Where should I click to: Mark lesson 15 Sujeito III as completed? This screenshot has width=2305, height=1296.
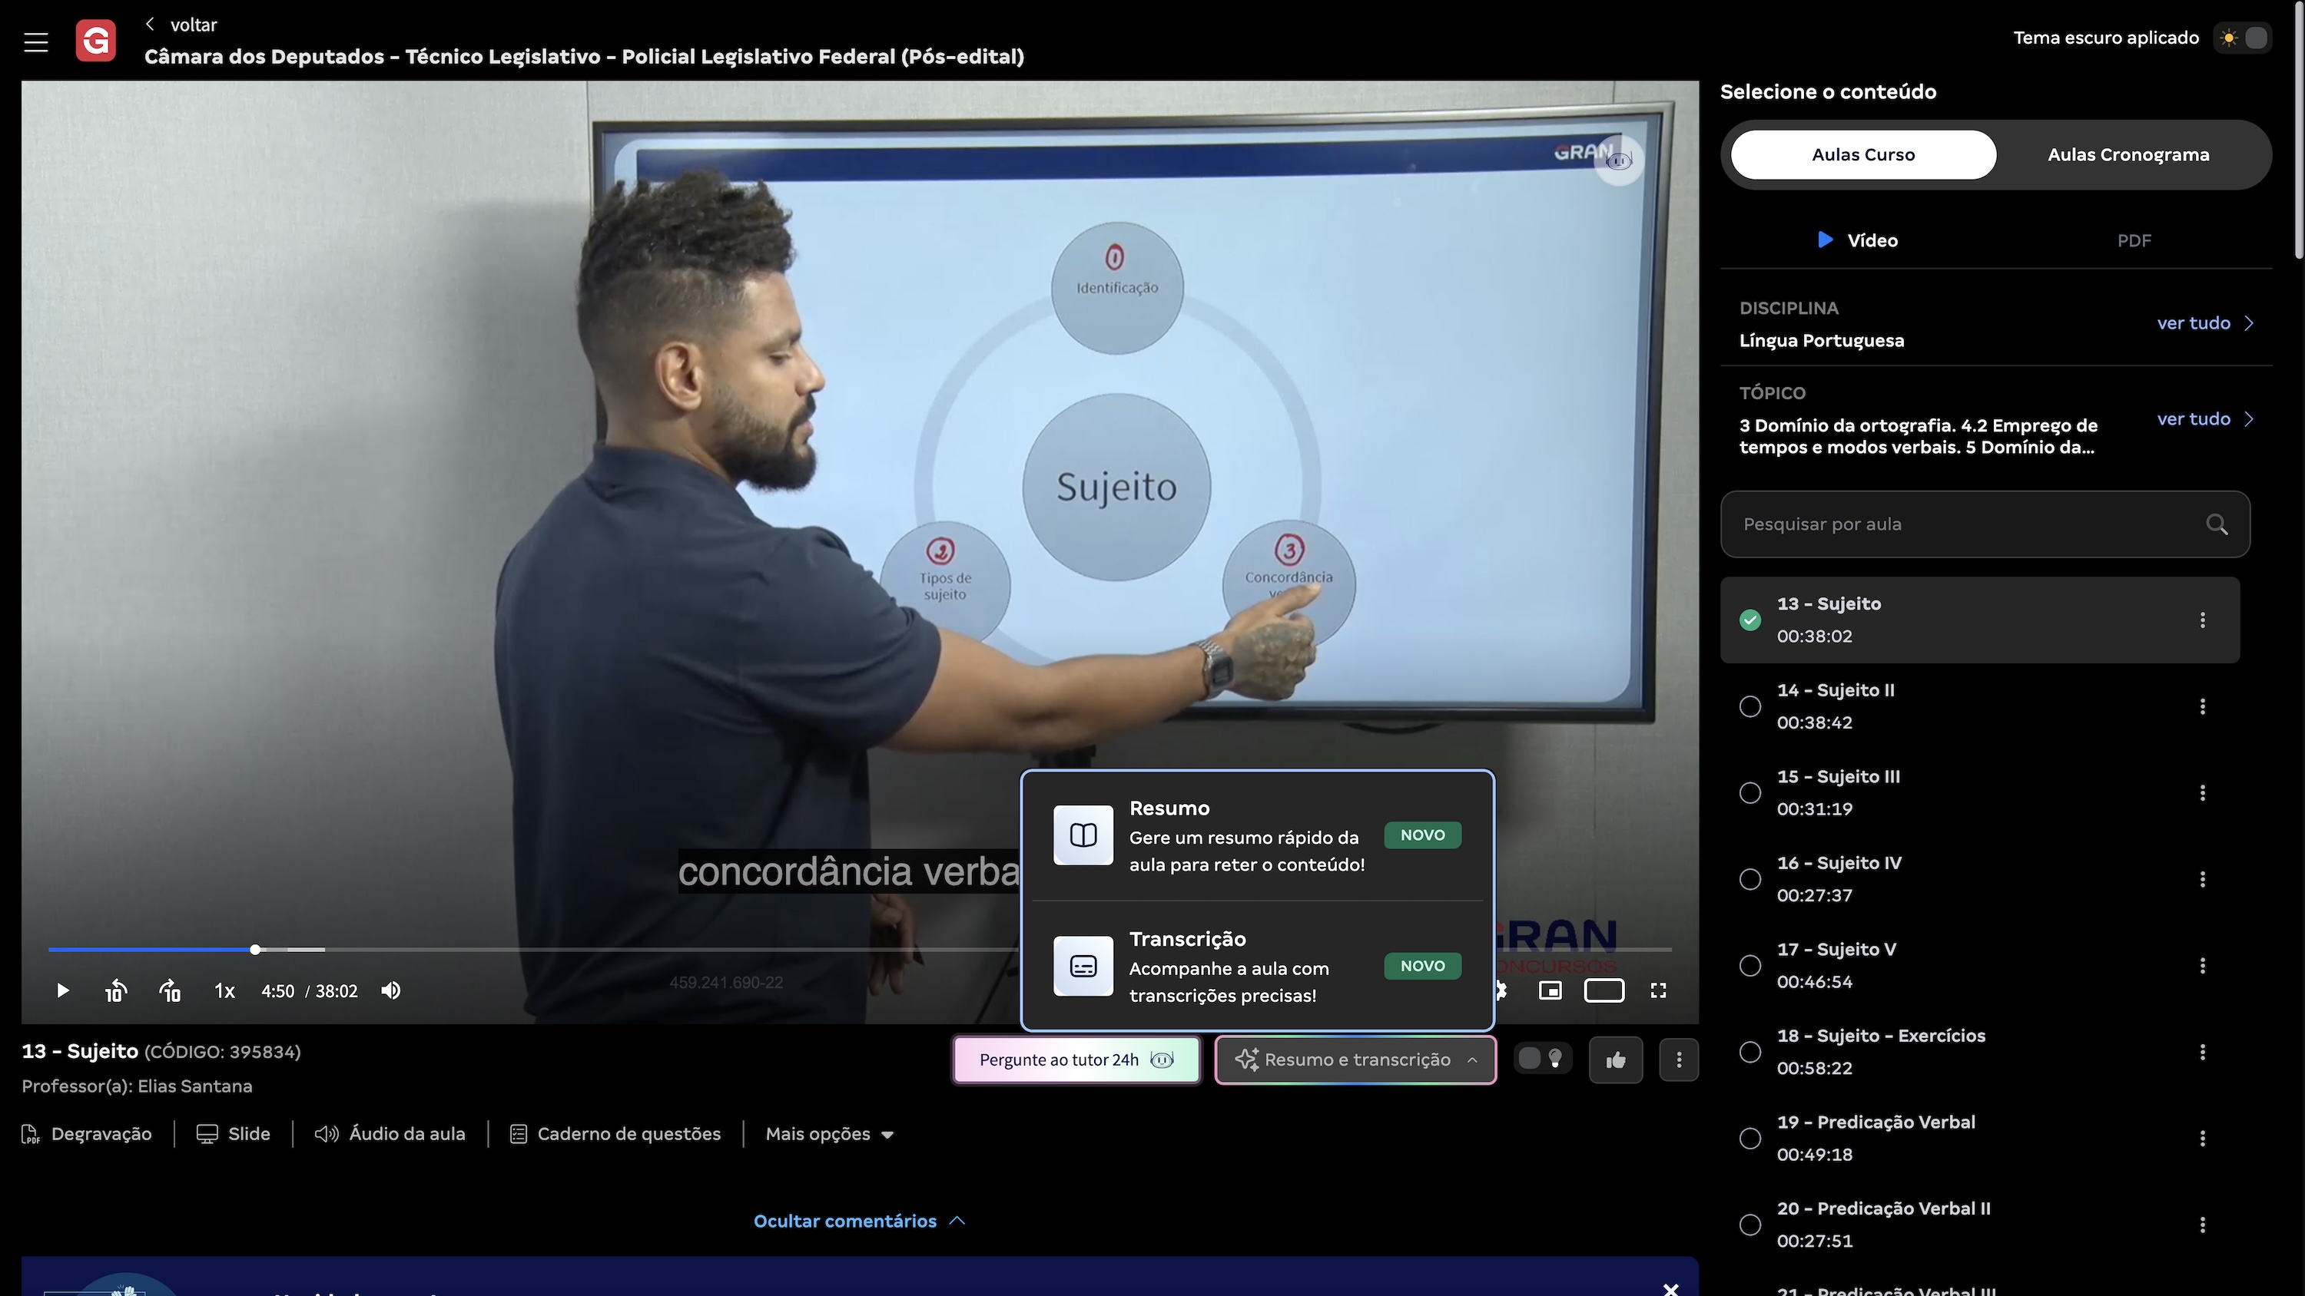point(1750,793)
